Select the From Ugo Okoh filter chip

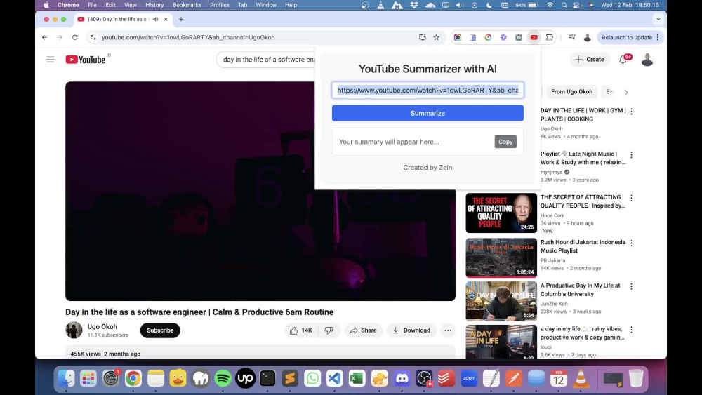(x=571, y=92)
